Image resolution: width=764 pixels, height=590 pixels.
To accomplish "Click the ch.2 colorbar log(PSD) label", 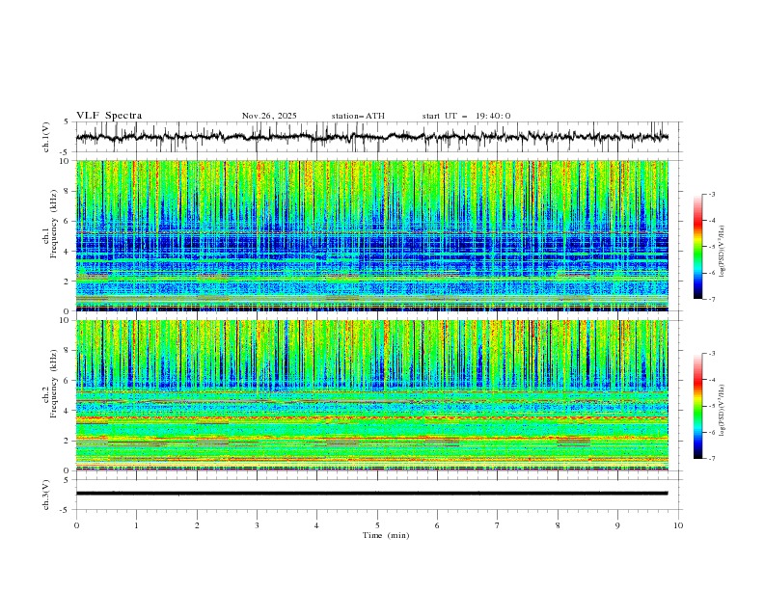I will pos(723,410).
